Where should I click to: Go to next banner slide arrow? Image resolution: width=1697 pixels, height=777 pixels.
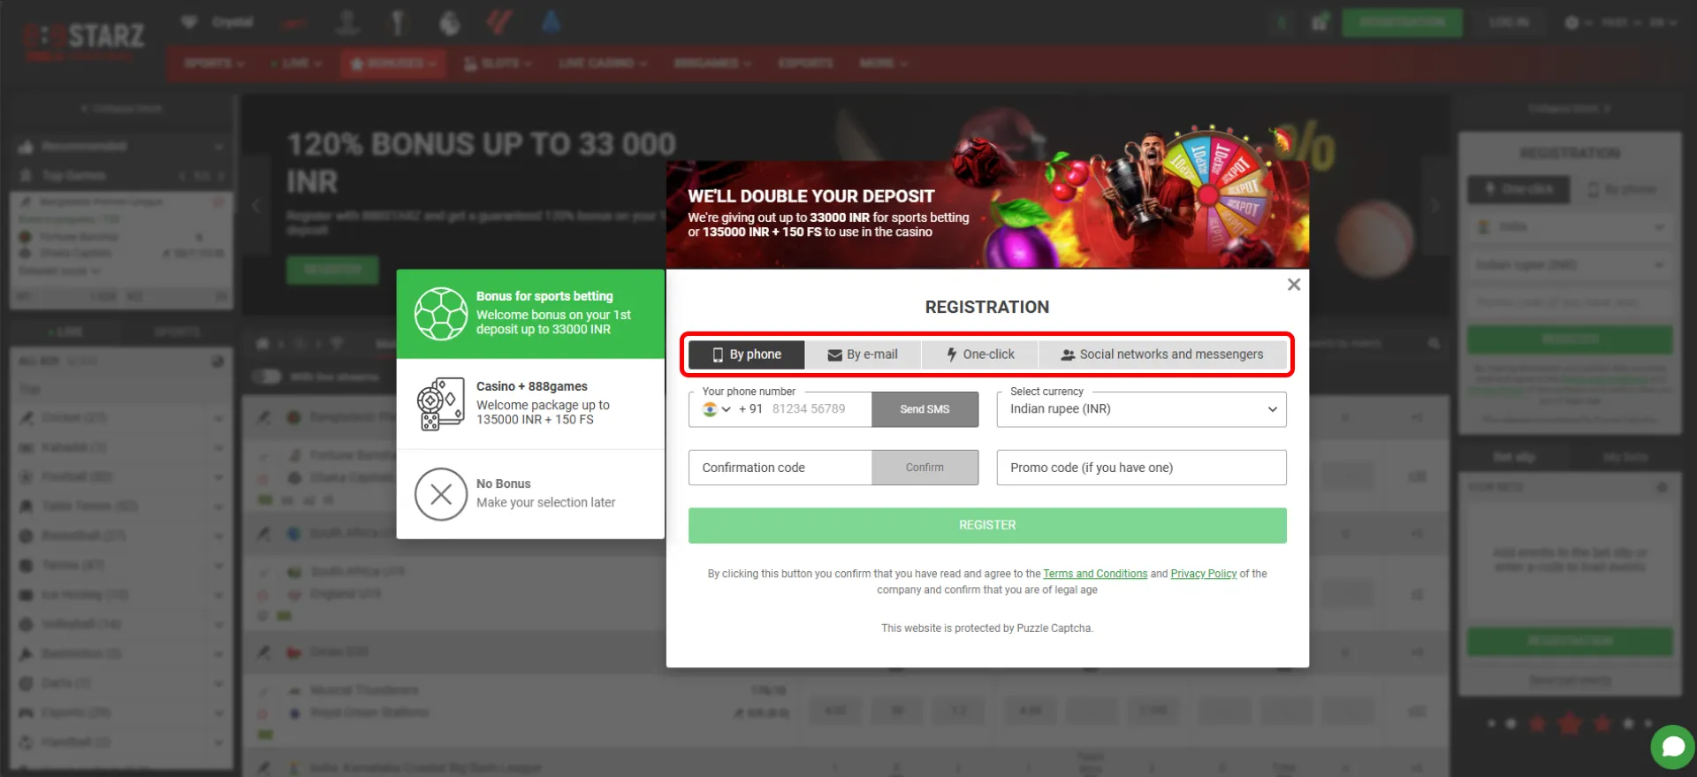[1434, 206]
